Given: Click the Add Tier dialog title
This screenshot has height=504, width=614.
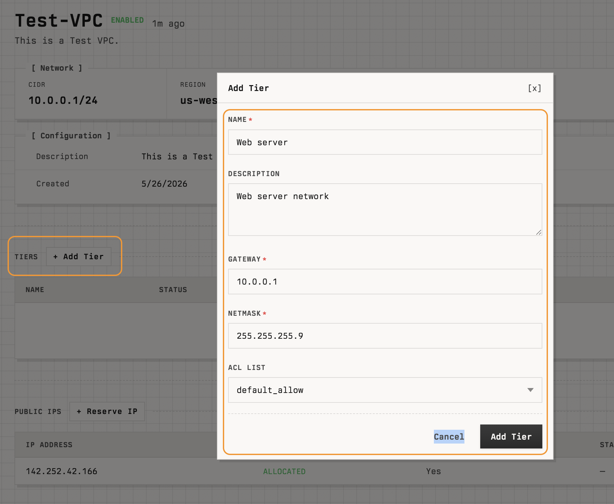Looking at the screenshot, I should [x=248, y=88].
